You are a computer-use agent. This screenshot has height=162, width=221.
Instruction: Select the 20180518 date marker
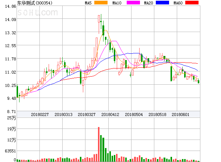point(157,115)
